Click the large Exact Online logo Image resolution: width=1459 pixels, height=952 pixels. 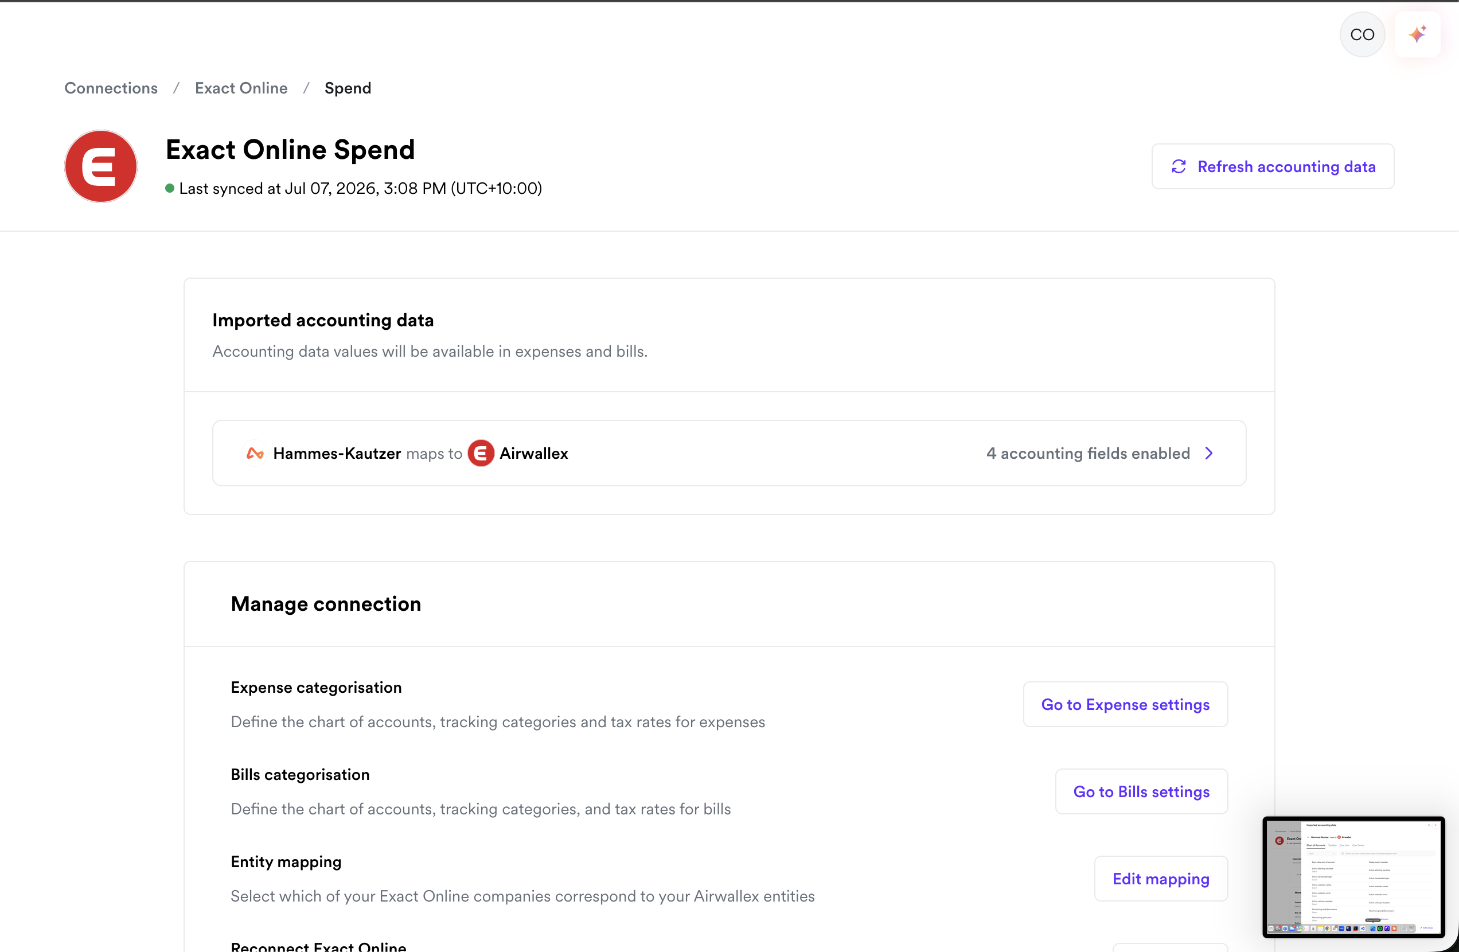coord(101,166)
